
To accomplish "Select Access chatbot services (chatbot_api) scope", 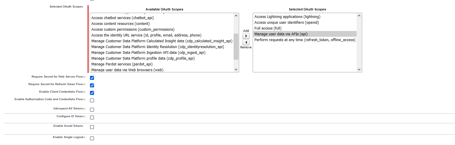I will 122,18.
